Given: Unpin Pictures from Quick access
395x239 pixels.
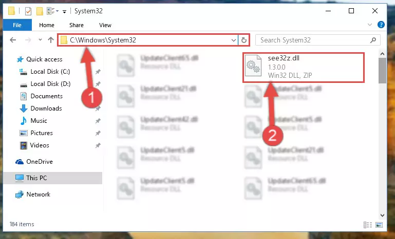Looking at the screenshot, I should click(98, 133).
